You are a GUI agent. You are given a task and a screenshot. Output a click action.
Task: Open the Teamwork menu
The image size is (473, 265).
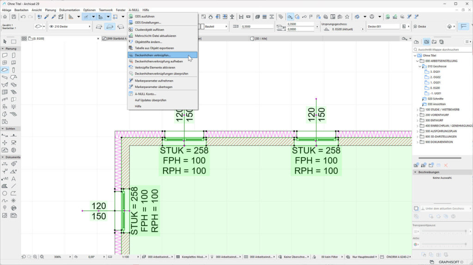tap(106, 10)
